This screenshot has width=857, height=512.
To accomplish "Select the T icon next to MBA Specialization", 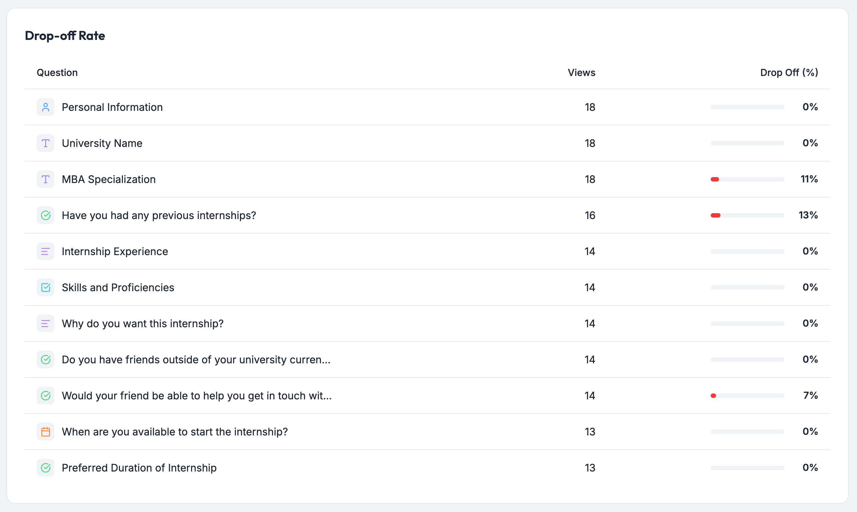I will (45, 179).
